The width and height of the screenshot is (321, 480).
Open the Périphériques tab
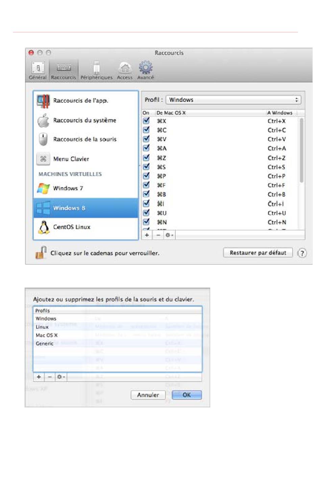click(96, 71)
